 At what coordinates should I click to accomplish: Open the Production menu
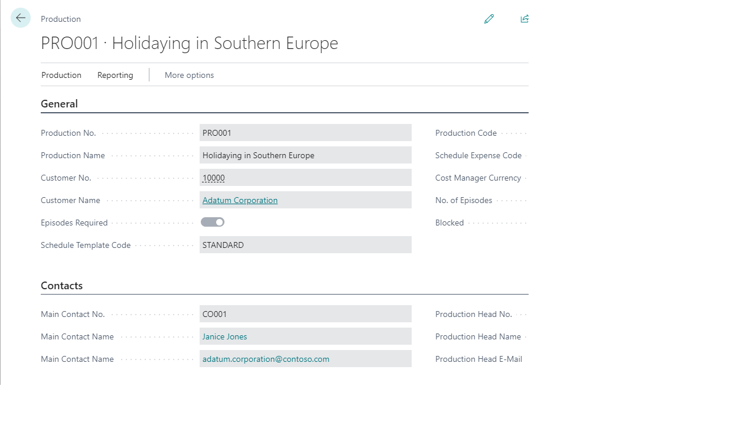click(x=61, y=75)
